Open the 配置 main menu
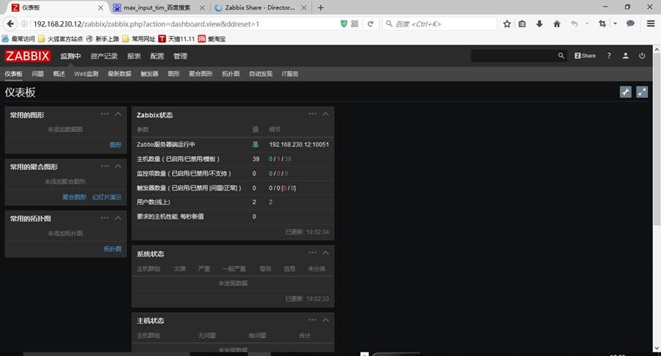 pos(157,56)
